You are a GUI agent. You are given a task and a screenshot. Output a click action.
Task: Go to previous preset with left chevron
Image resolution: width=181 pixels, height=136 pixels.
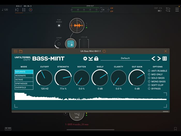(x=153, y=59)
